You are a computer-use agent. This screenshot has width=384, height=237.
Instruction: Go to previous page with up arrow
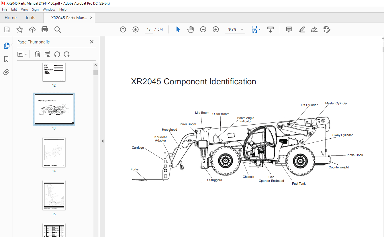pyautogui.click(x=123, y=29)
